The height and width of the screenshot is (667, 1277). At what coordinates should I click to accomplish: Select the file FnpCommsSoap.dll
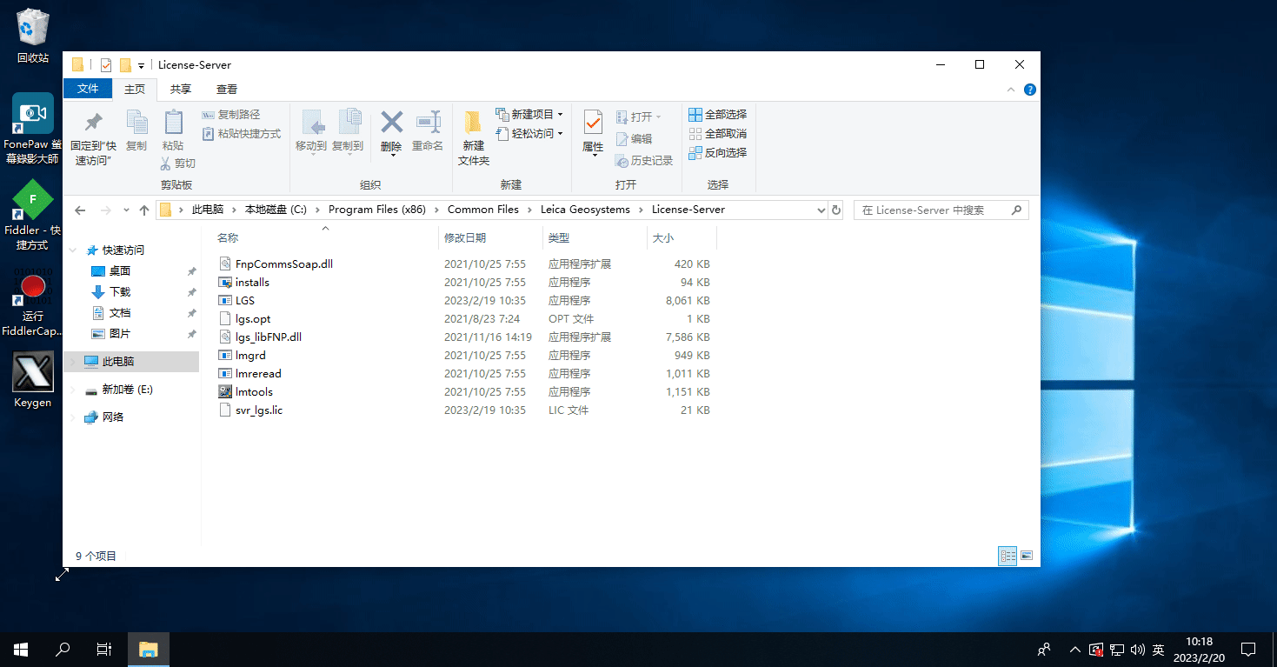point(284,263)
